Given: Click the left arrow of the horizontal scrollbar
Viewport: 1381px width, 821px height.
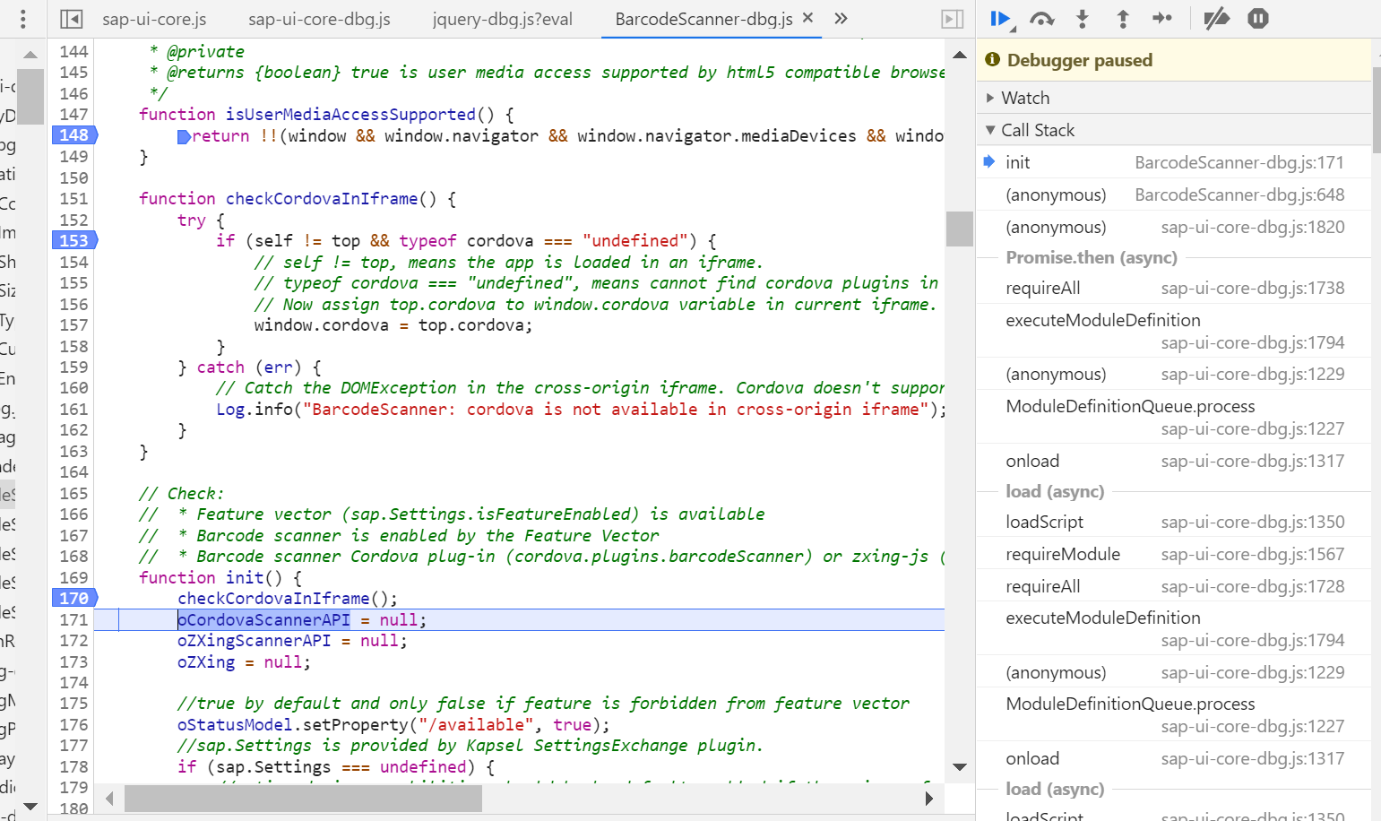Looking at the screenshot, I should [109, 798].
